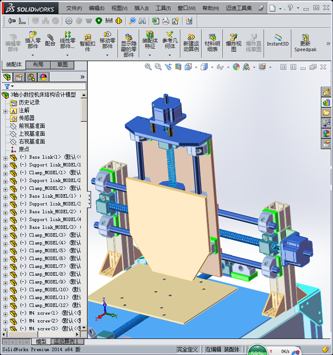Select the Move Component (移动零部件) tool
This screenshot has width=333, height=355.
pos(108,40)
